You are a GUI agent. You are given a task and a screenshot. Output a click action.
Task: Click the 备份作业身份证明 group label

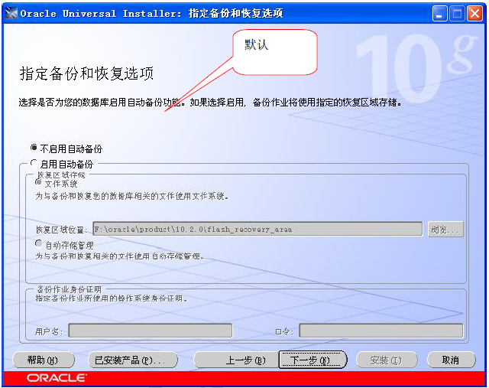[x=69, y=289]
